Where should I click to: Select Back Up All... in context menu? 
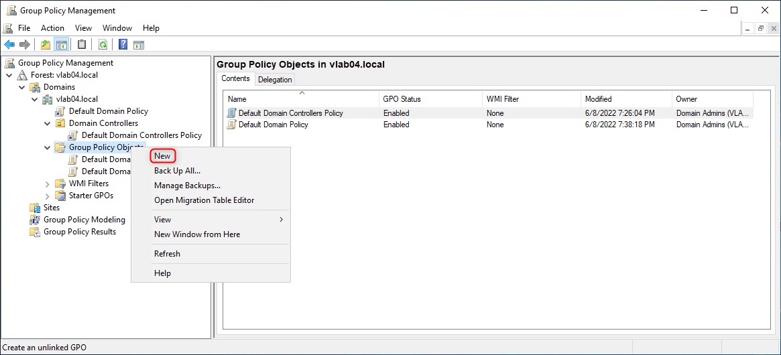[x=177, y=171]
